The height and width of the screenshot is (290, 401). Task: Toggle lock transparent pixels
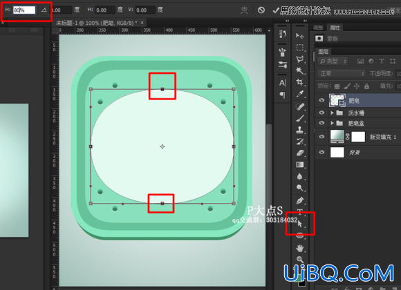337,86
